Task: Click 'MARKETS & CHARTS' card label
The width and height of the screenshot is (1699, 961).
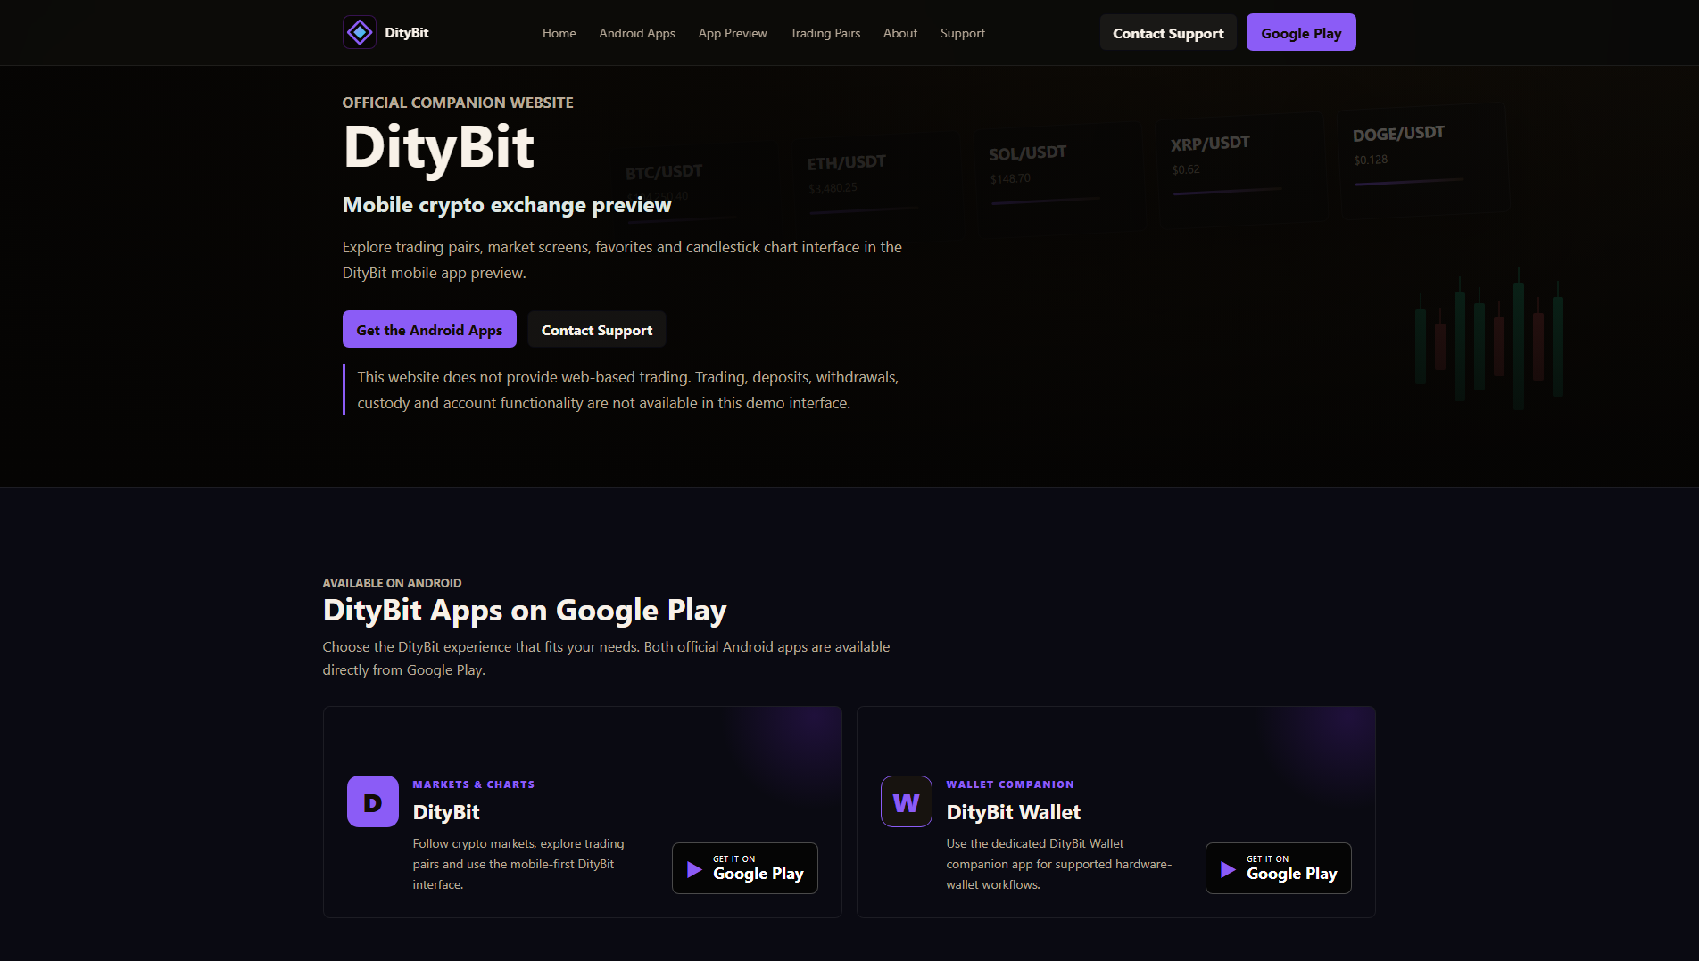Action: pyautogui.click(x=474, y=784)
